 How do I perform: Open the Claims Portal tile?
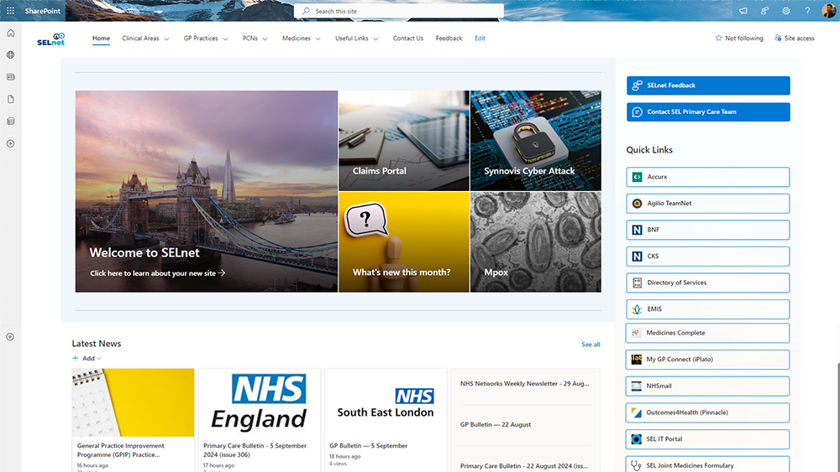[x=404, y=141]
